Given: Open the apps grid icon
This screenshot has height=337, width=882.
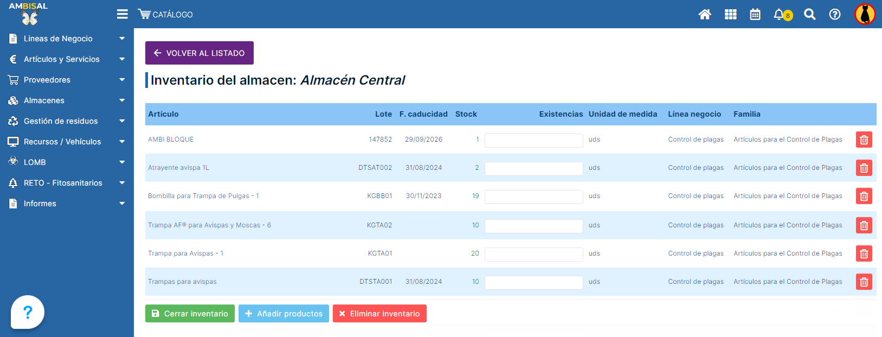Looking at the screenshot, I should [730, 15].
